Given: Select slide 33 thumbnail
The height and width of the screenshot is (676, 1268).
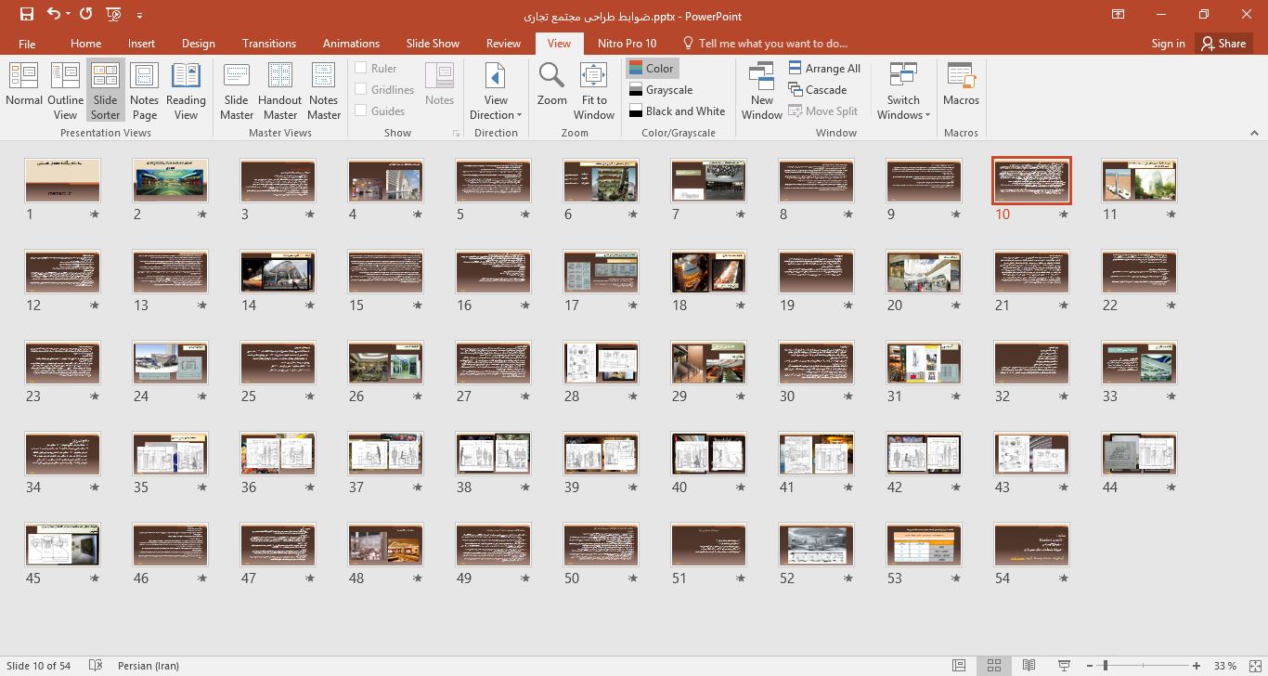Looking at the screenshot, I should coord(1139,362).
